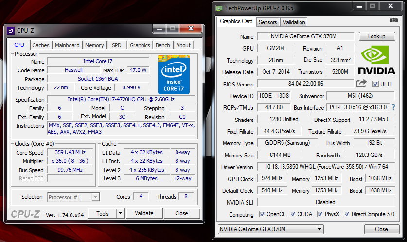Image resolution: width=407 pixels, height=242 pixels.
Task: Switch to the Mainboard tab
Action: [x=67, y=45]
